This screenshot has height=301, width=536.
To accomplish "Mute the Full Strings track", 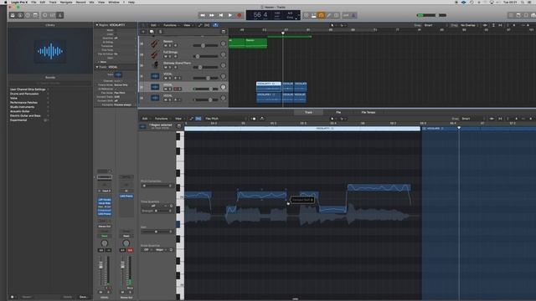I will pyautogui.click(x=166, y=56).
